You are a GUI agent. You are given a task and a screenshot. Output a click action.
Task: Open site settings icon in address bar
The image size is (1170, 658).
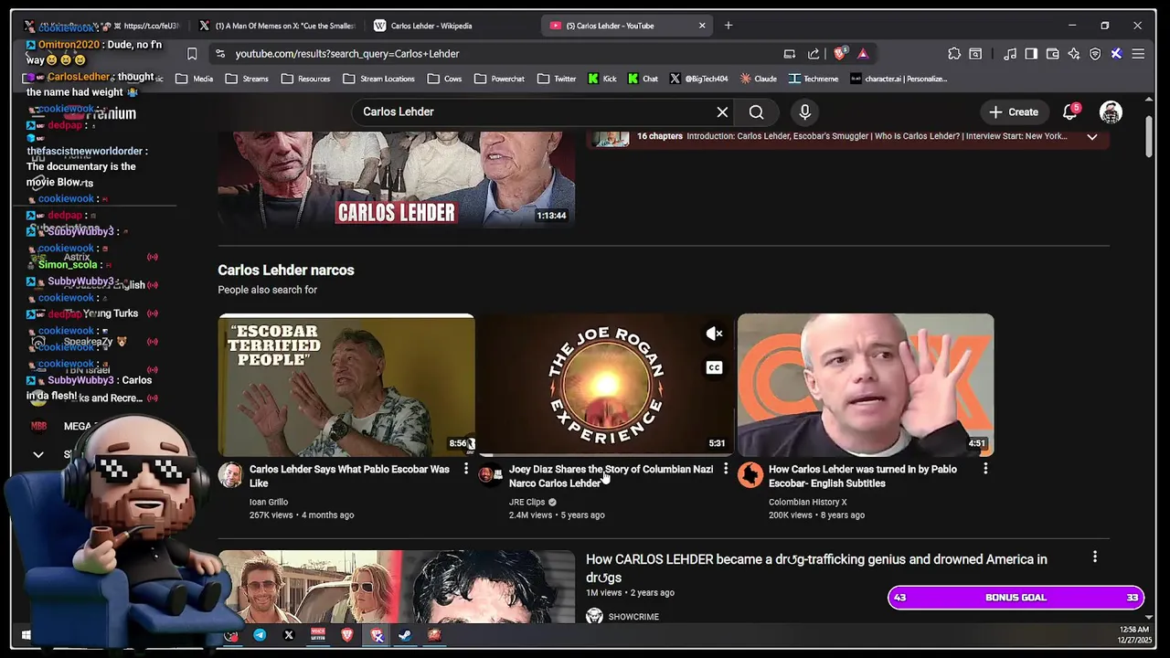click(219, 54)
